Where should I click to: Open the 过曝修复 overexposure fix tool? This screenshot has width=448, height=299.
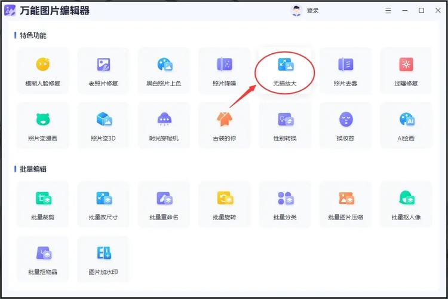406,71
